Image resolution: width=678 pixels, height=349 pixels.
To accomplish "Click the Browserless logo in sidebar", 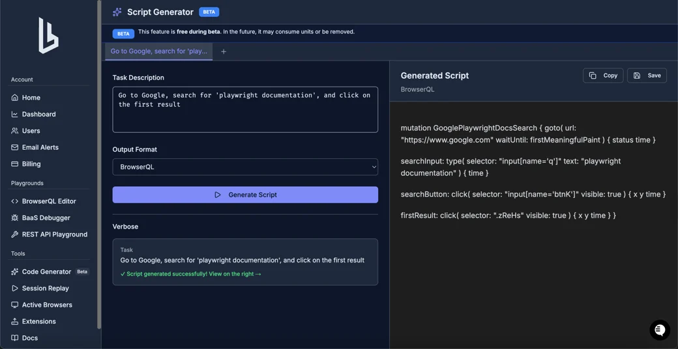I will tap(48, 35).
